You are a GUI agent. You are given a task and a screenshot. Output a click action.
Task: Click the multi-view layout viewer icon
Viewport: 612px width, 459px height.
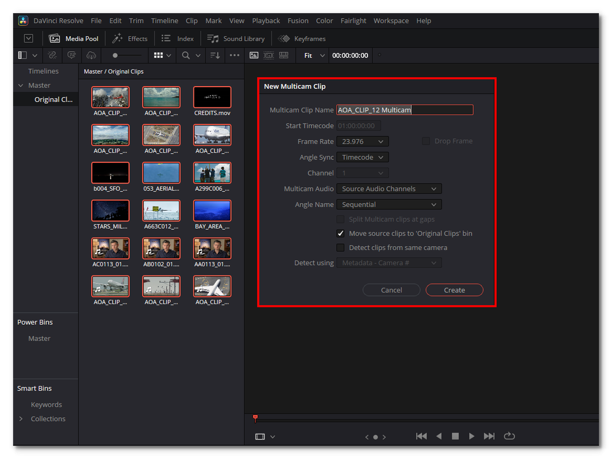coord(284,56)
